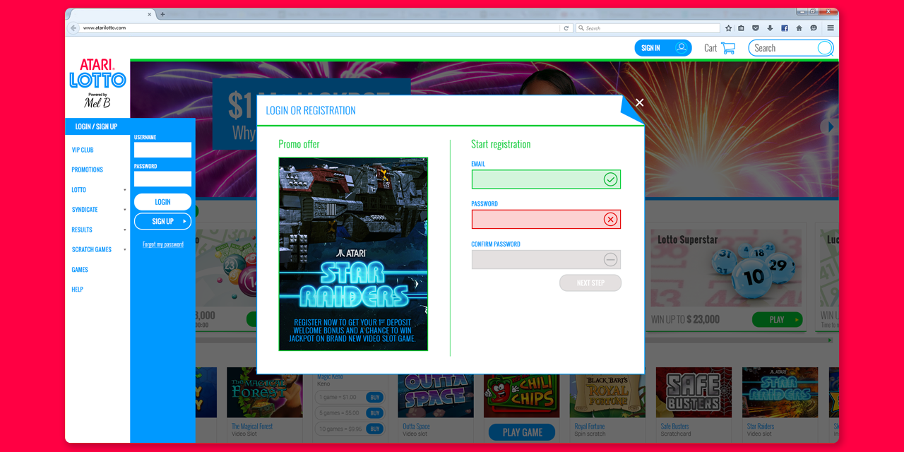Go back with the browser back arrow
Screen dimensions: 904x452
coord(73,28)
